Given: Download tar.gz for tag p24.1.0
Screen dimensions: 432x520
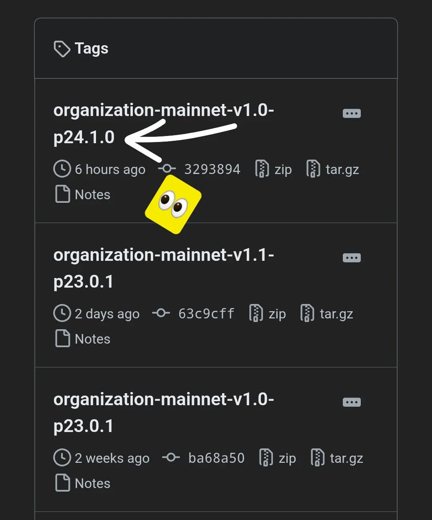Looking at the screenshot, I should tap(332, 169).
